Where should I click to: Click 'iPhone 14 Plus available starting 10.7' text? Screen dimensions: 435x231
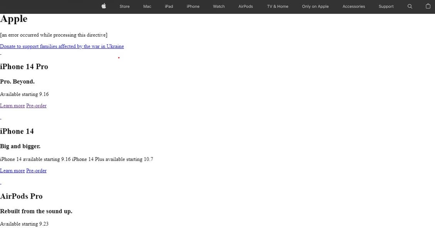(x=112, y=159)
